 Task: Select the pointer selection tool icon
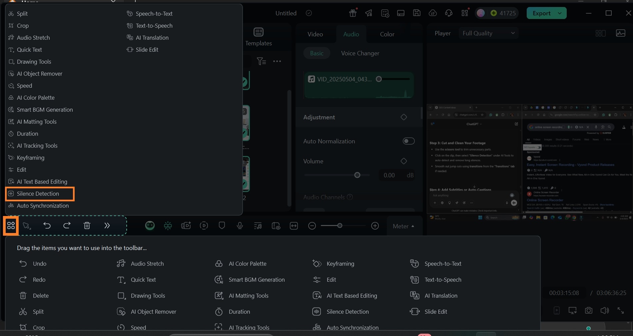(27, 226)
